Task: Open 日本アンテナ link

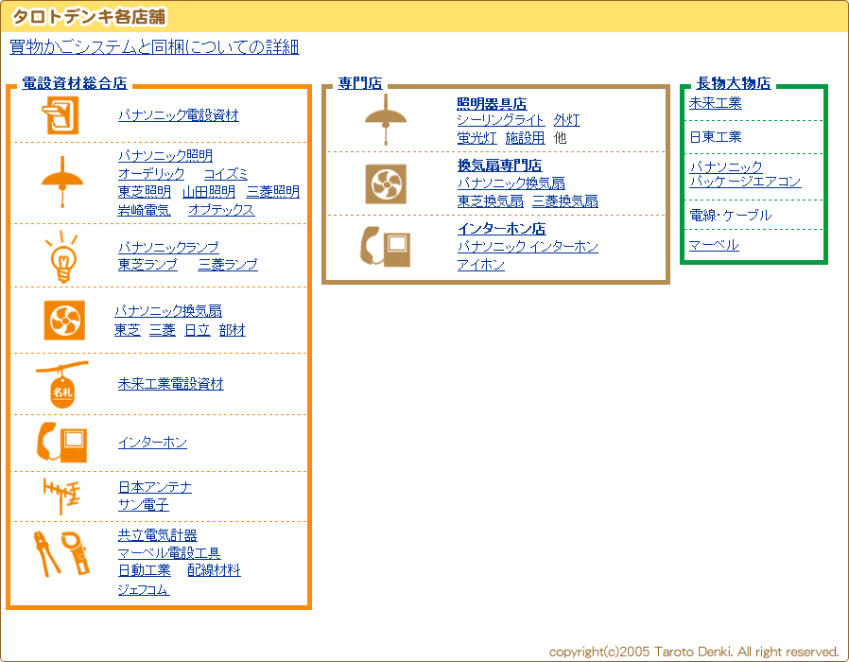Action: (x=155, y=487)
